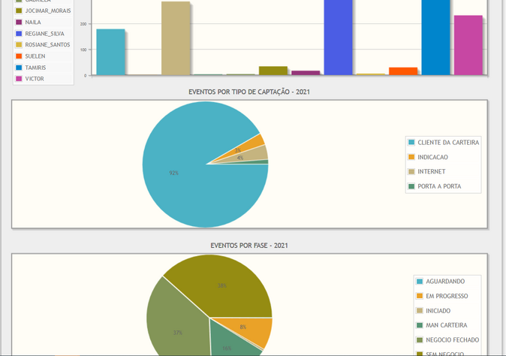The height and width of the screenshot is (356, 506).
Task: Click the CLIENTE DA CARTEIRA legend swatch
Action: (411, 142)
